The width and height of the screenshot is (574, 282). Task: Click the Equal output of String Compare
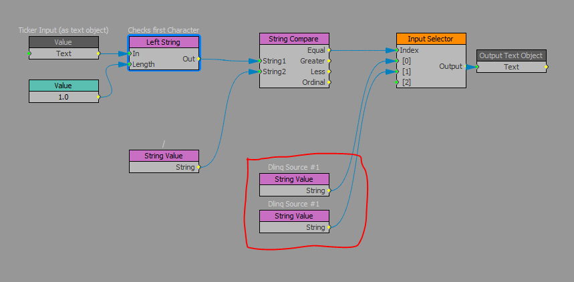(329, 50)
